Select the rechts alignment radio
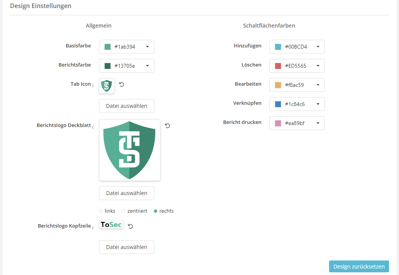 (156, 211)
